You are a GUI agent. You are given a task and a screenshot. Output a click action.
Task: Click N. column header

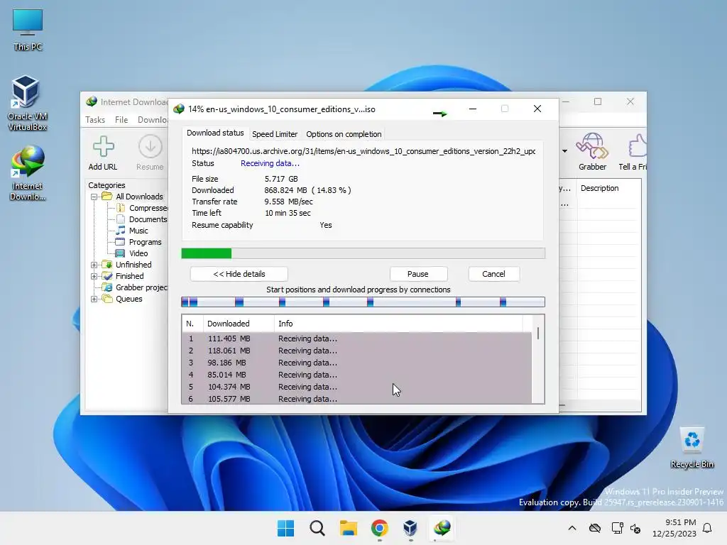click(192, 324)
